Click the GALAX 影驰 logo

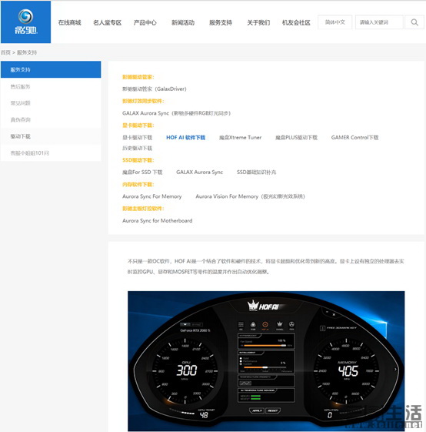point(25,22)
